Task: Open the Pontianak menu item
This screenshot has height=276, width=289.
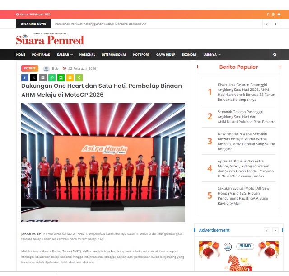Action: (x=41, y=55)
